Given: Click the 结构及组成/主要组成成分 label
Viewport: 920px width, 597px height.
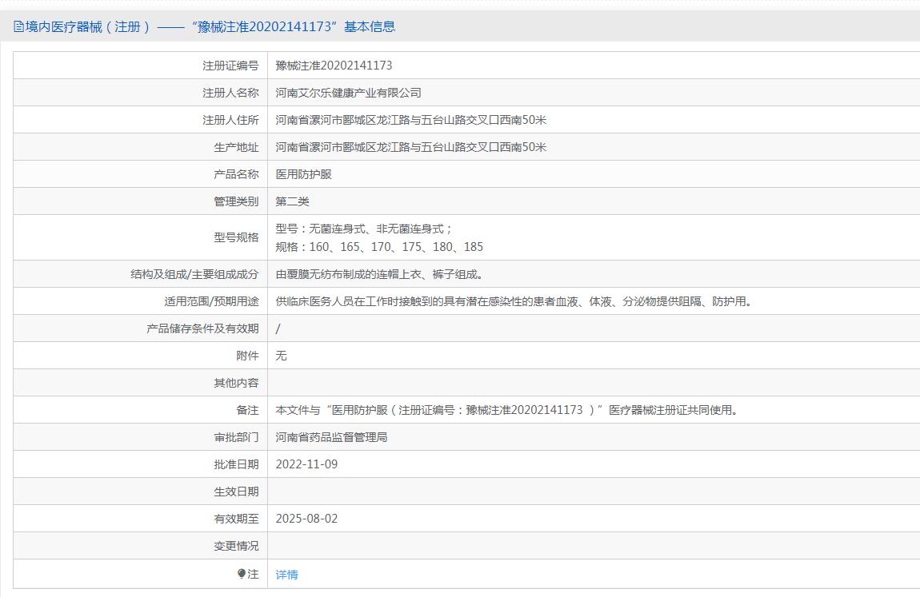Looking at the screenshot, I should 194,274.
